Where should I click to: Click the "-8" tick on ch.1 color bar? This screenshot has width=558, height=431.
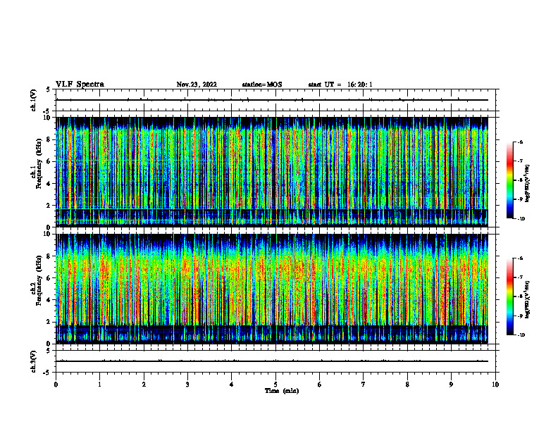coord(520,180)
